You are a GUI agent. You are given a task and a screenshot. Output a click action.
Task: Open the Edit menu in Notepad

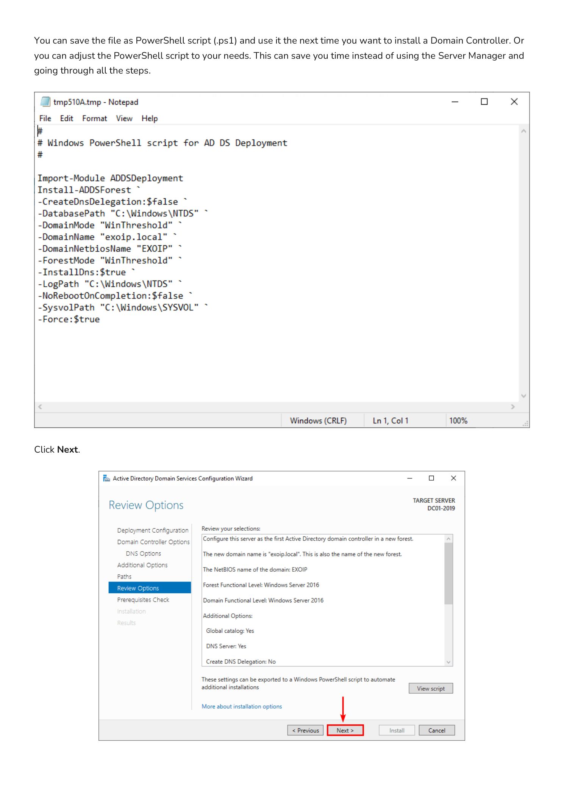click(x=67, y=118)
